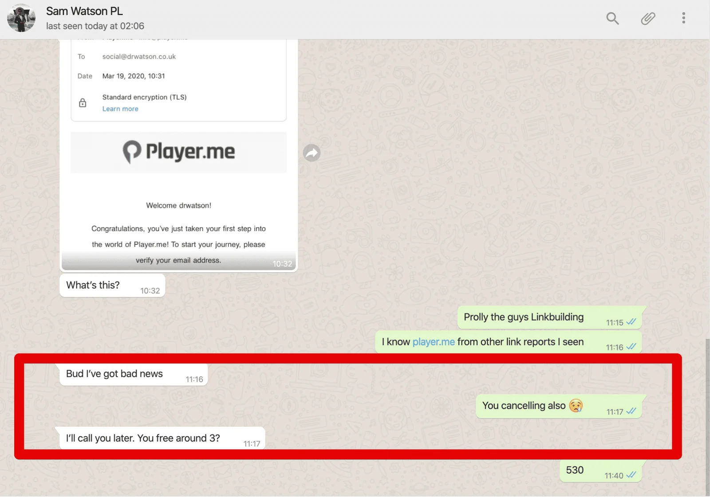Viewport: 710px width, 497px height.
Task: Select the "Prolly the guys Linkbuilding" message
Action: [x=549, y=317]
